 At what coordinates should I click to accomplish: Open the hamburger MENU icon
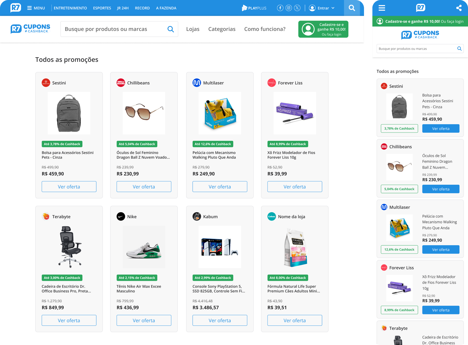29,8
